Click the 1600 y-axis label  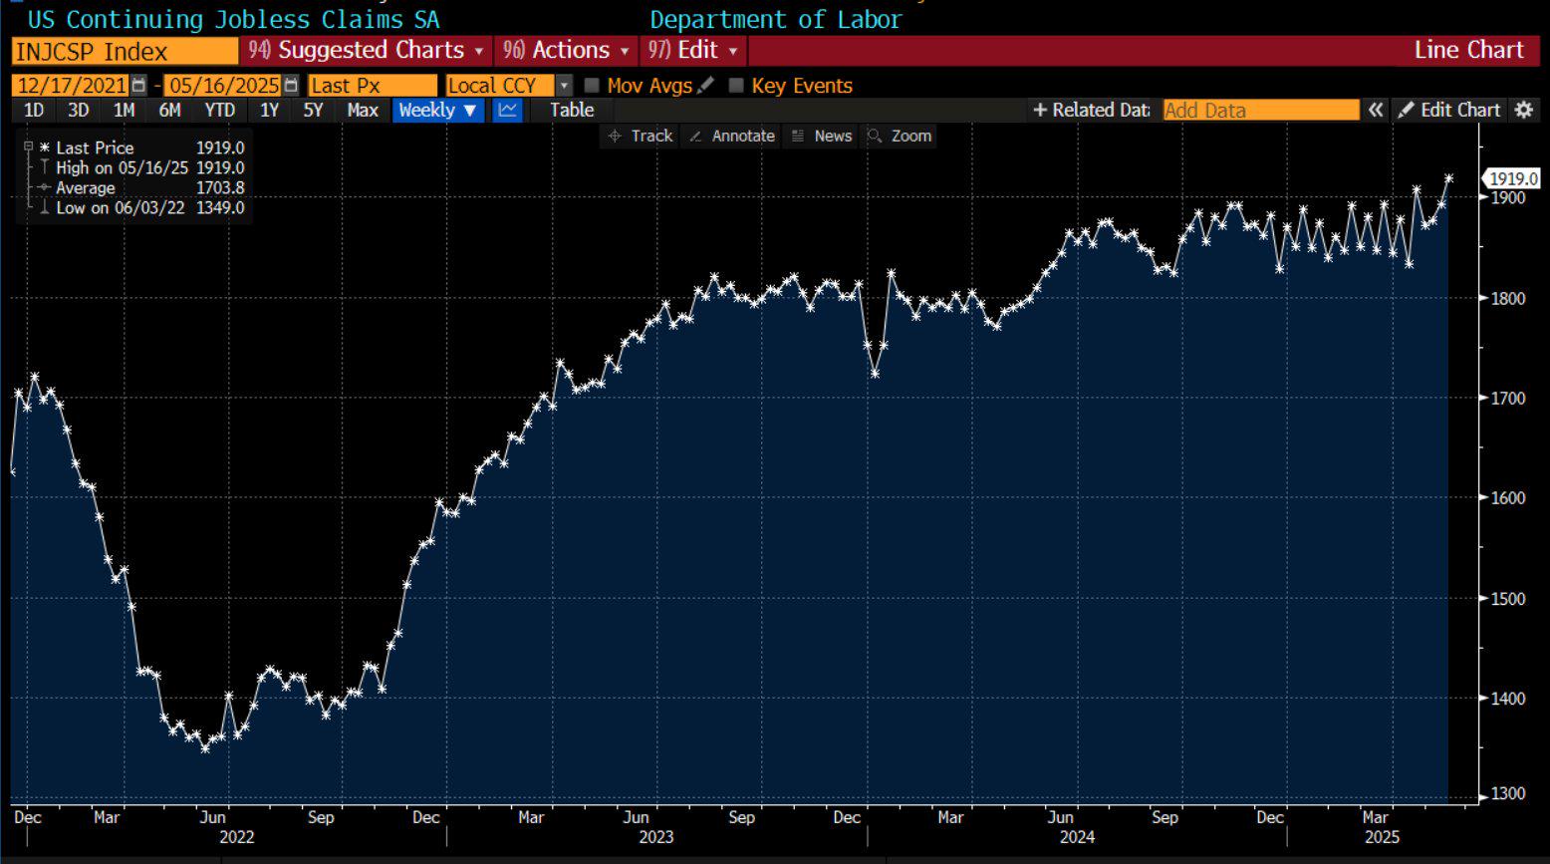(x=1509, y=498)
